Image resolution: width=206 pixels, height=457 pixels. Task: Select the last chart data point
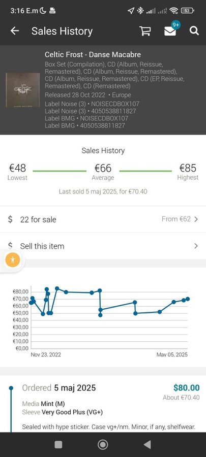tap(188, 299)
